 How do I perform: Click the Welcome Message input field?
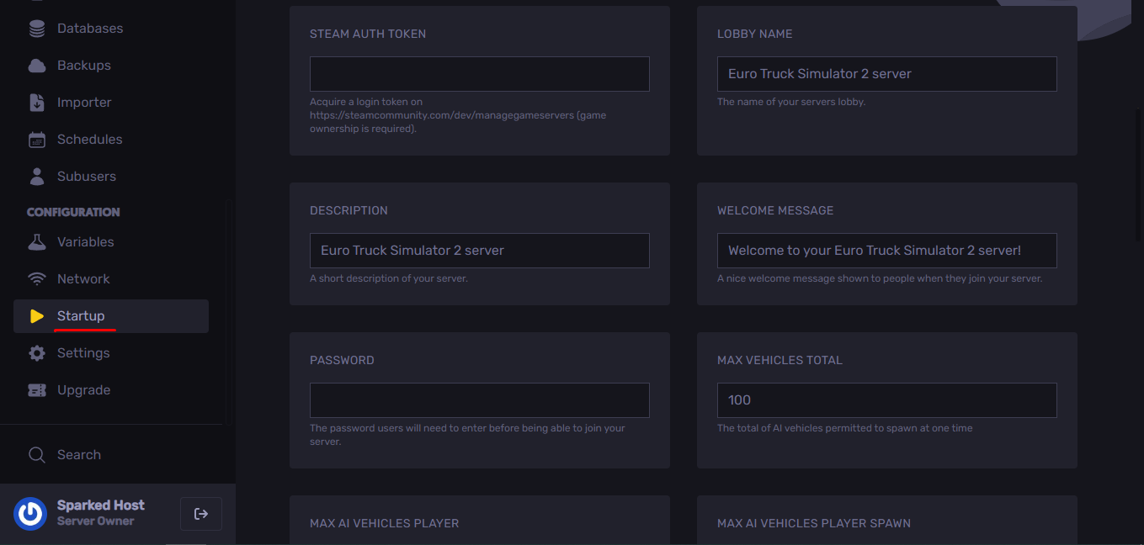tap(887, 251)
